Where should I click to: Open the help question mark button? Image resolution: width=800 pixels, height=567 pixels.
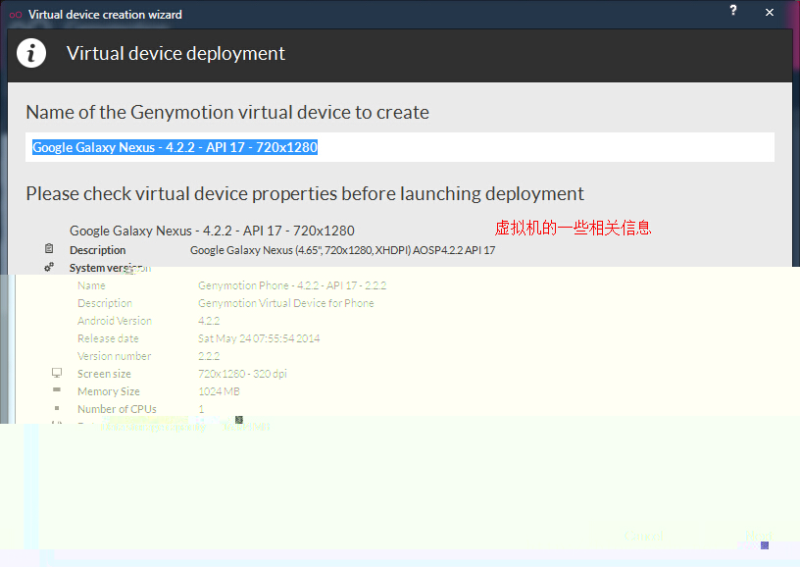coord(733,11)
